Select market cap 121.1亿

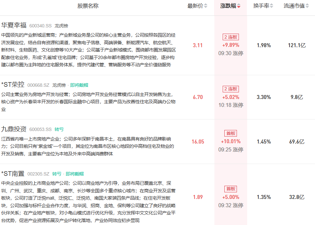point(297,45)
